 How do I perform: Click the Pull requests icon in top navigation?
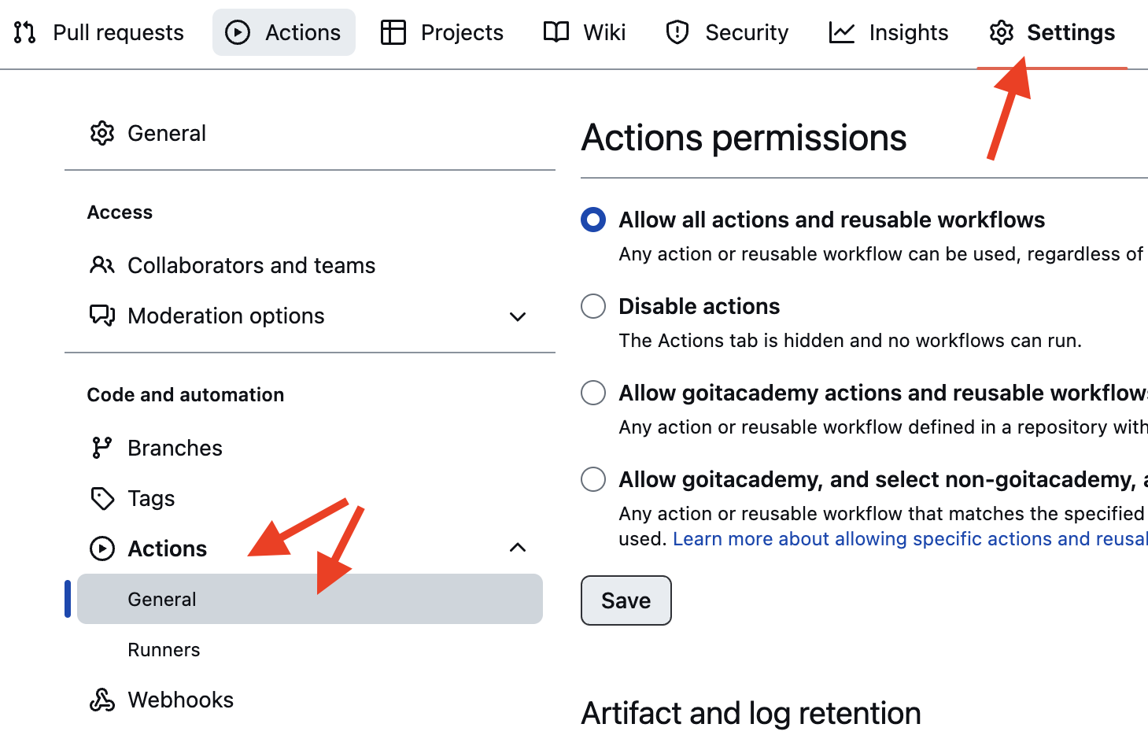[24, 32]
